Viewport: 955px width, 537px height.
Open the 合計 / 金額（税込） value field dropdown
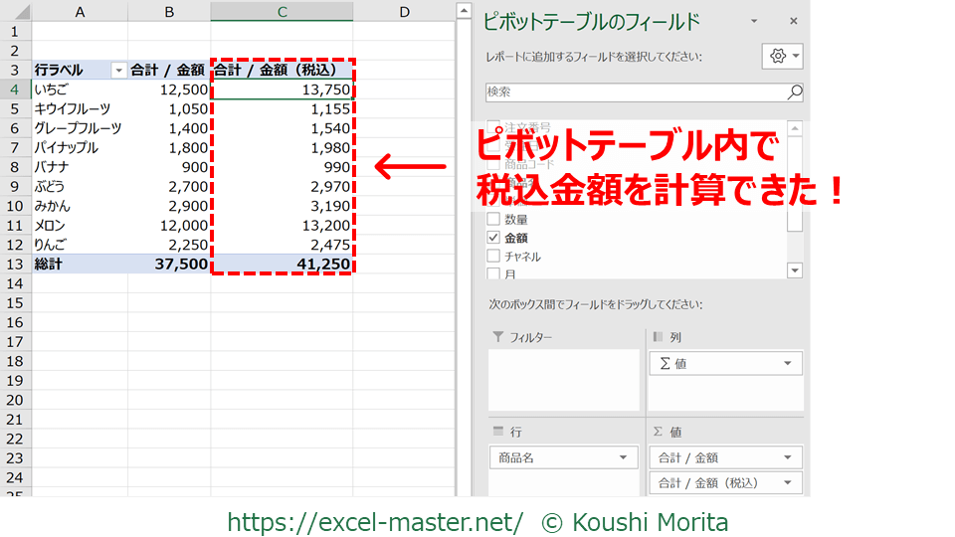click(x=788, y=483)
